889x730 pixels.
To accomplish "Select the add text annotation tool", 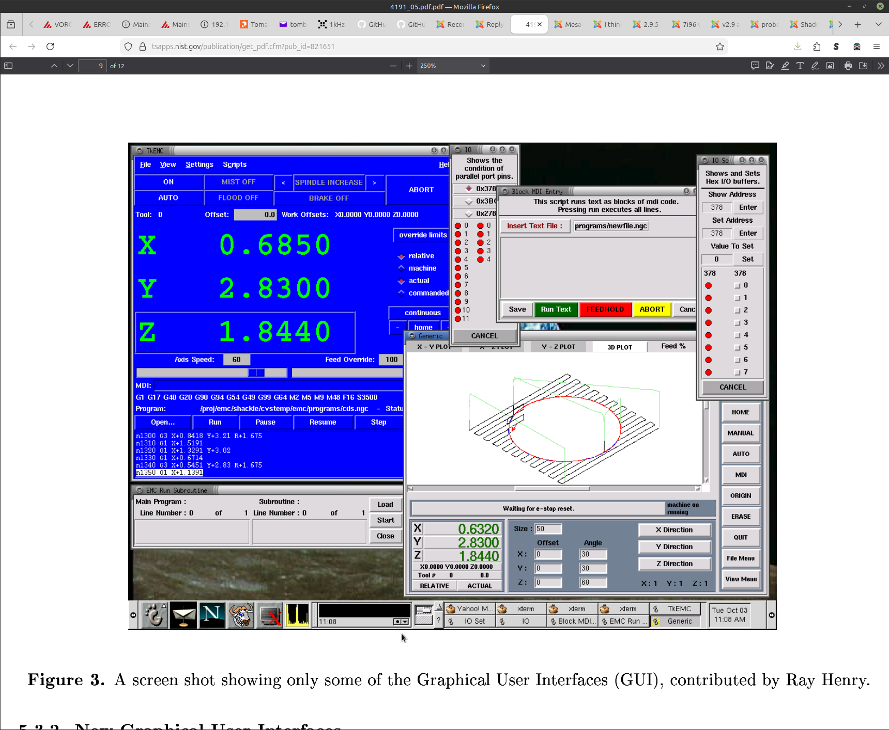I will pyautogui.click(x=800, y=66).
